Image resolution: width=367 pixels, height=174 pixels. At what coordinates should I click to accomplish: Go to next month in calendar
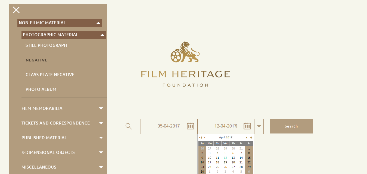coord(247,138)
